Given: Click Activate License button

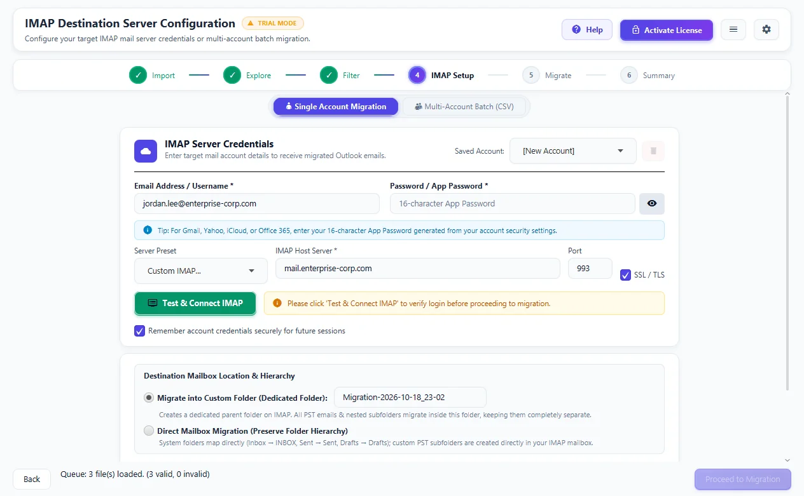Looking at the screenshot, I should 667,30.
